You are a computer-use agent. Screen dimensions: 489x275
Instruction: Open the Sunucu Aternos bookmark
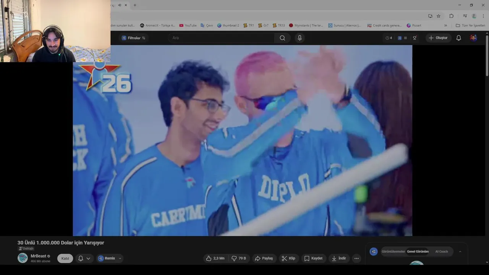pyautogui.click(x=345, y=25)
